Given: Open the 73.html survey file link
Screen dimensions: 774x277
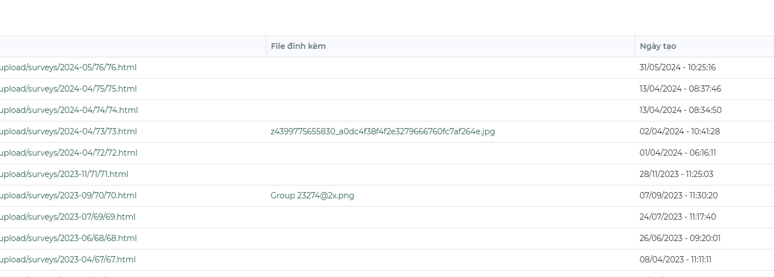Looking at the screenshot, I should pyautogui.click(x=67, y=131).
